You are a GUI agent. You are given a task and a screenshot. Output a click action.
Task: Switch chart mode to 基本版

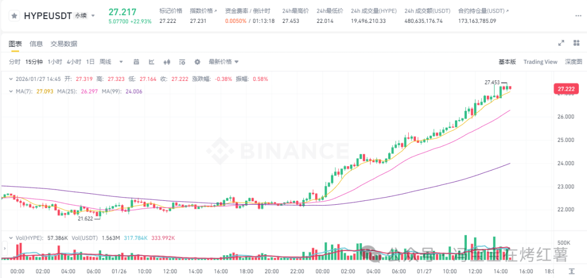[x=507, y=62]
